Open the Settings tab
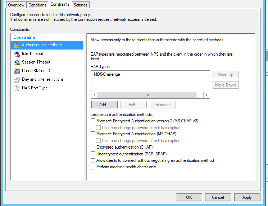Image resolution: width=268 pixels, height=206 pixels. pyautogui.click(x=81, y=5)
